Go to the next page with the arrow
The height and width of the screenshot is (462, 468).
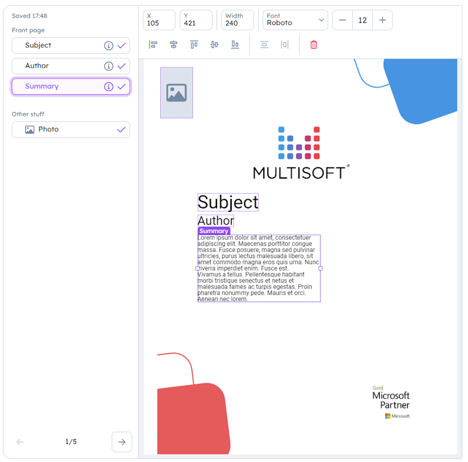122,442
